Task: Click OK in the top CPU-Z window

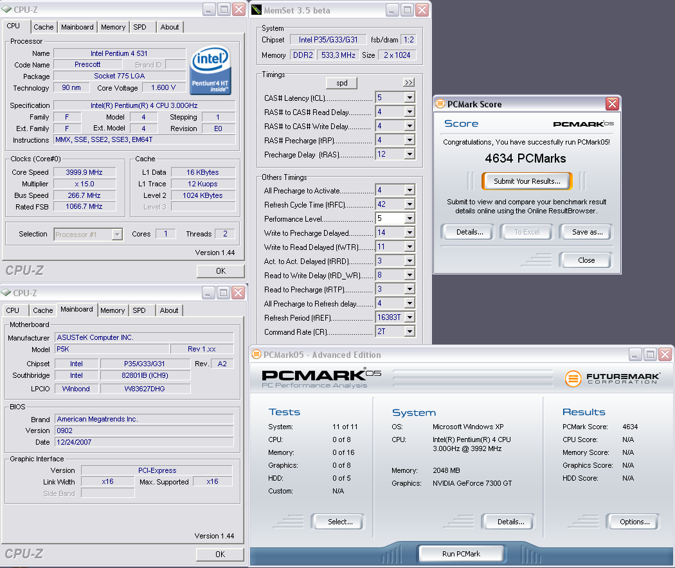Action: pos(221,271)
